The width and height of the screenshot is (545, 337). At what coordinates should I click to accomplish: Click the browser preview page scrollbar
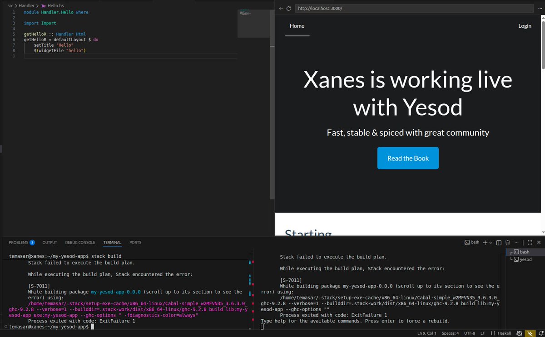click(x=543, y=45)
